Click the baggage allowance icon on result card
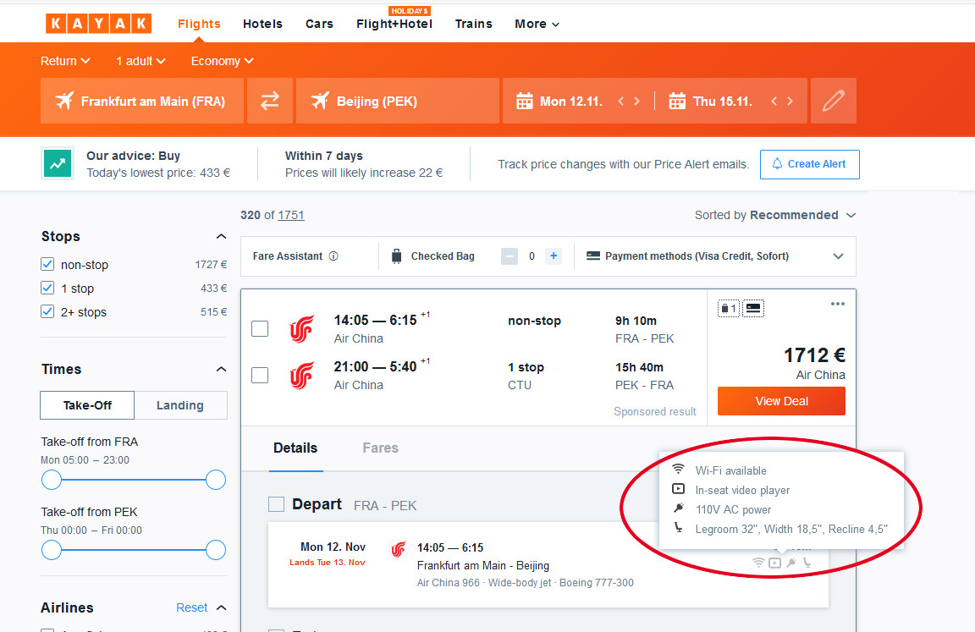Screen dimensions: 975x632 (x=728, y=308)
